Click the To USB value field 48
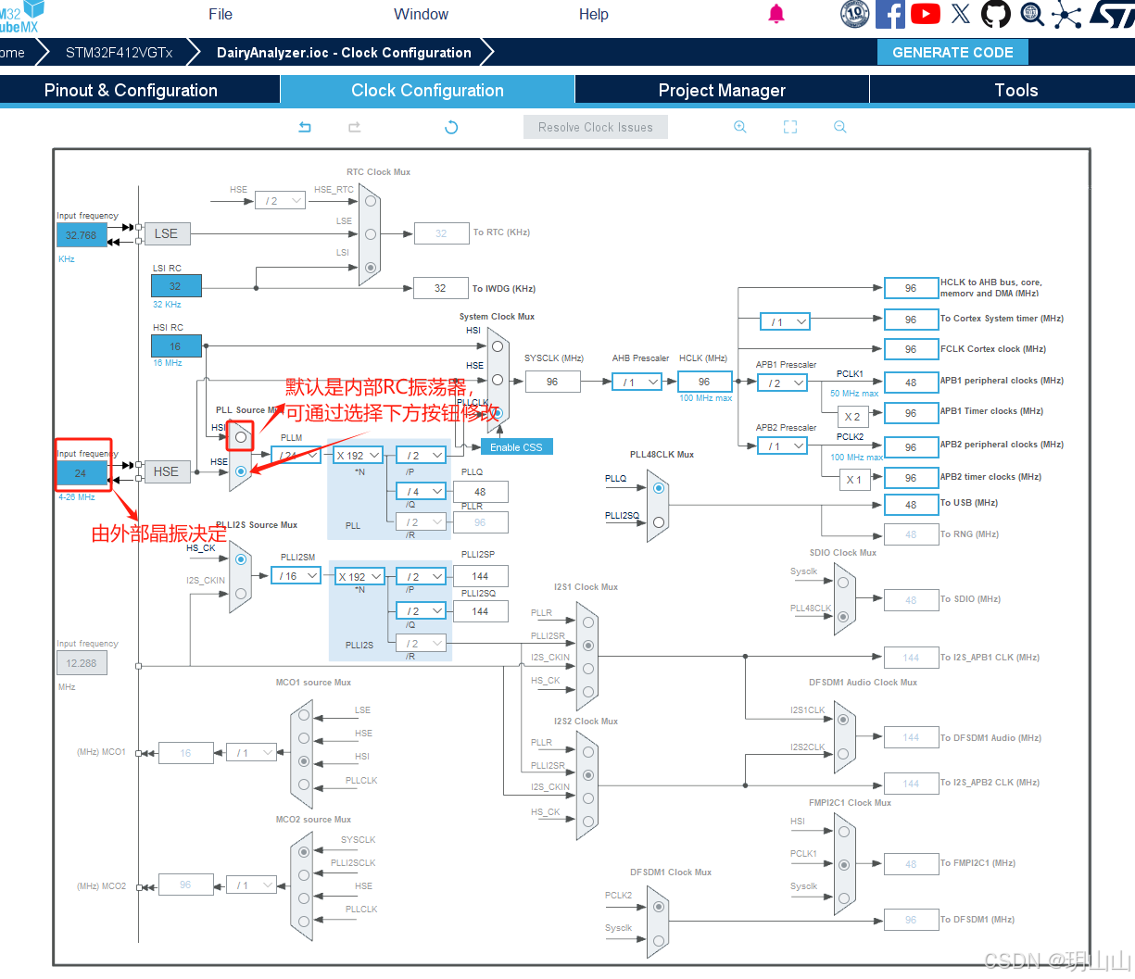Viewport: 1135px width, 979px height. tap(911, 505)
